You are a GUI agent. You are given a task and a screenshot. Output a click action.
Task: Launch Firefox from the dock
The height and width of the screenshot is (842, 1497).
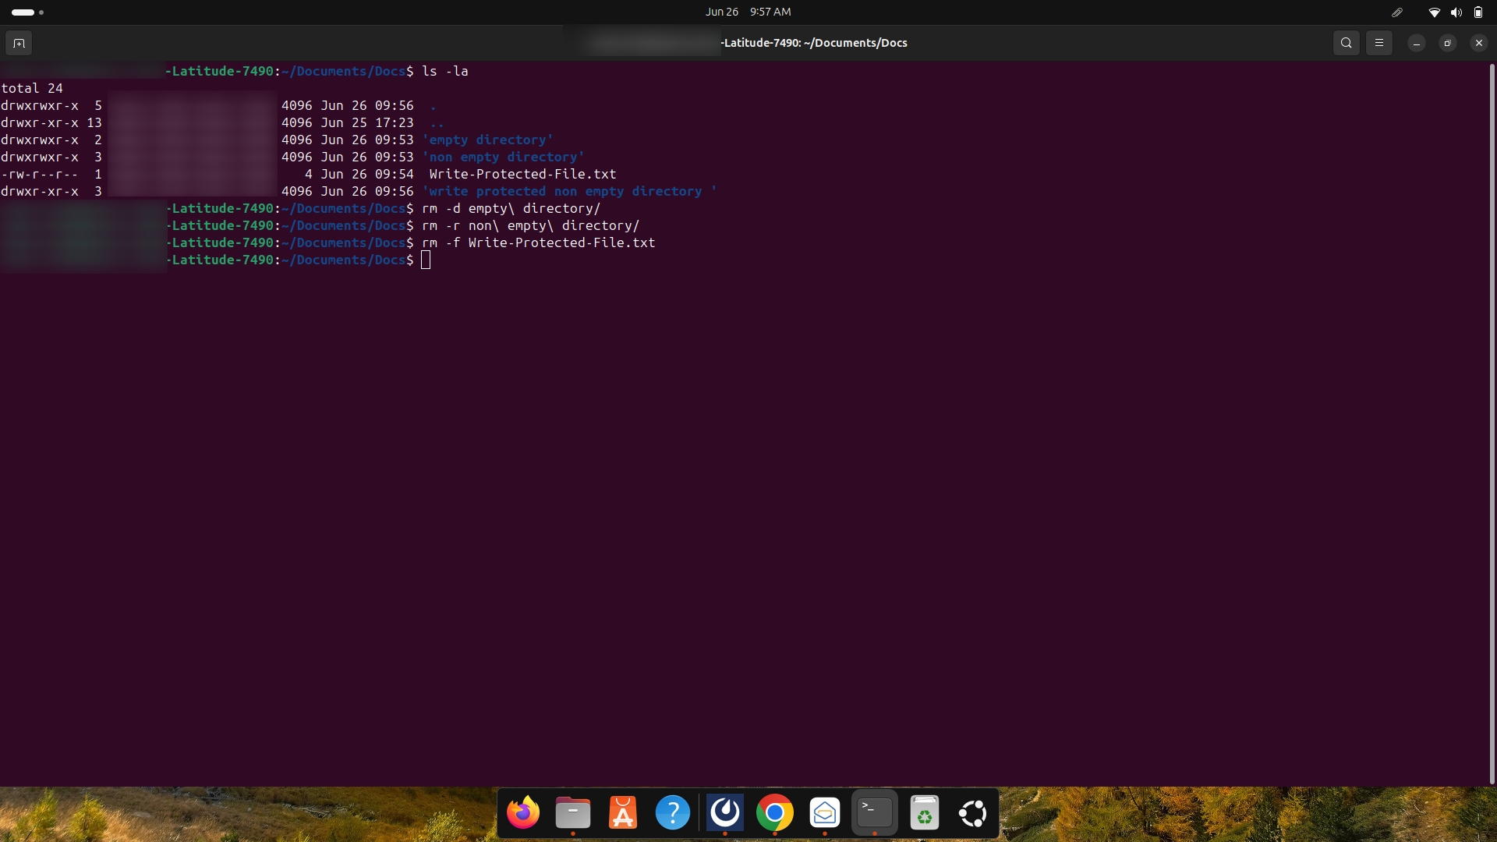tap(522, 812)
